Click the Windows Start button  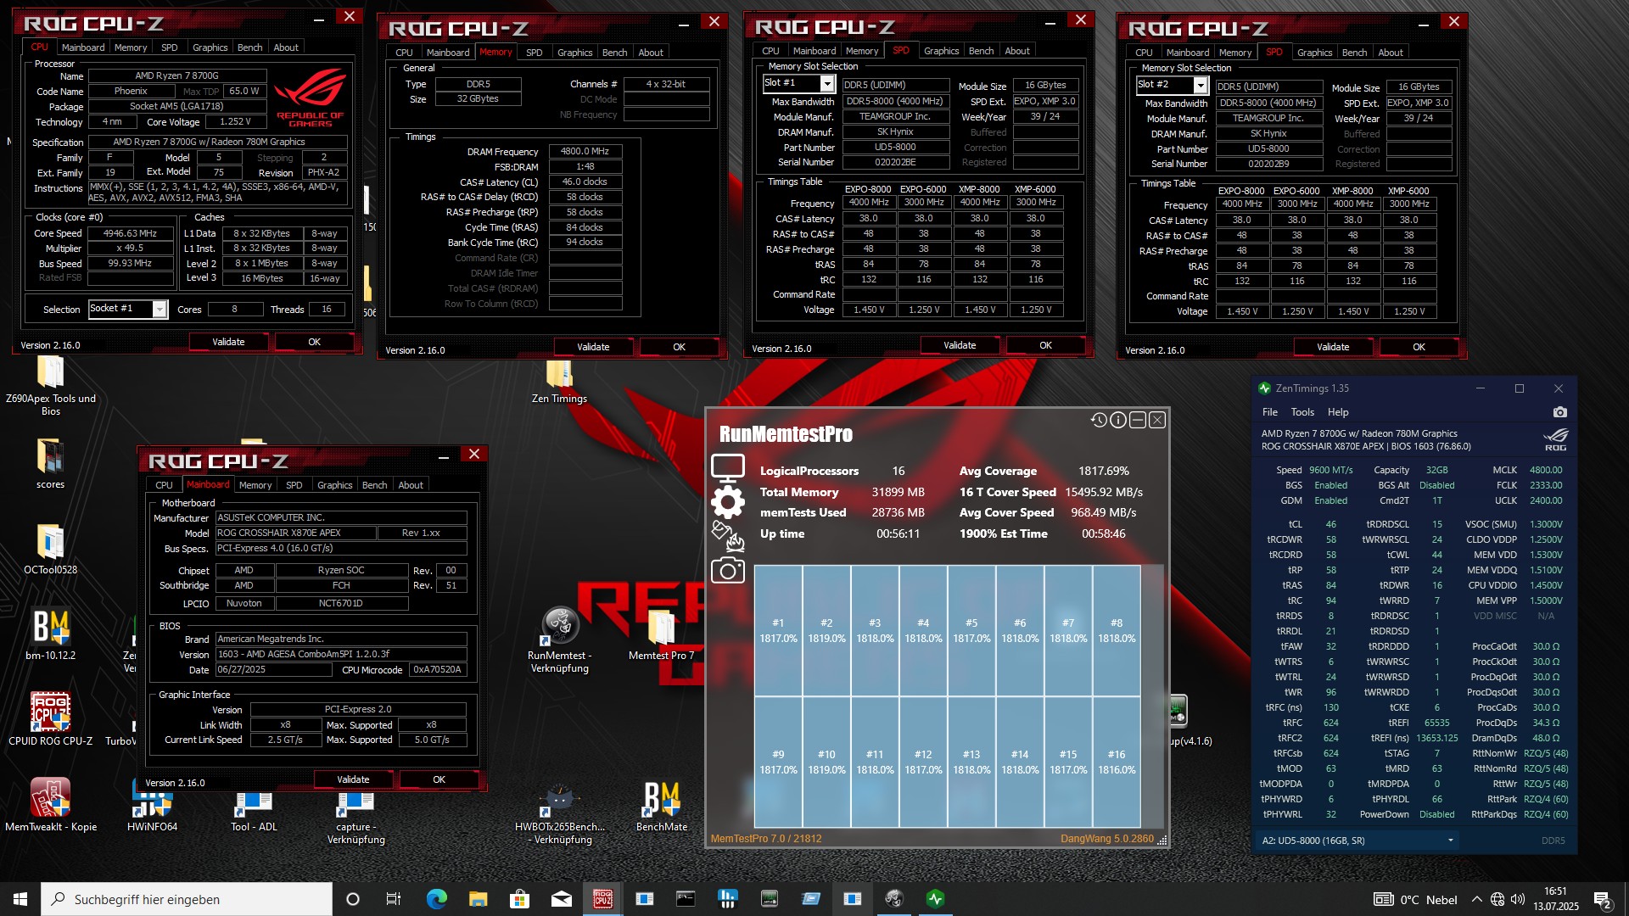pos(20,899)
